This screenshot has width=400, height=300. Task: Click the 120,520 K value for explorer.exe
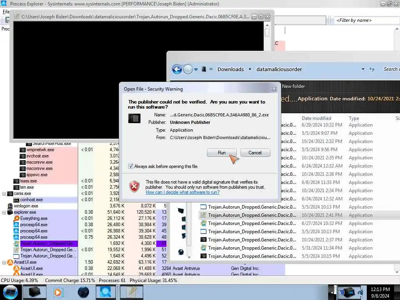[146, 212]
